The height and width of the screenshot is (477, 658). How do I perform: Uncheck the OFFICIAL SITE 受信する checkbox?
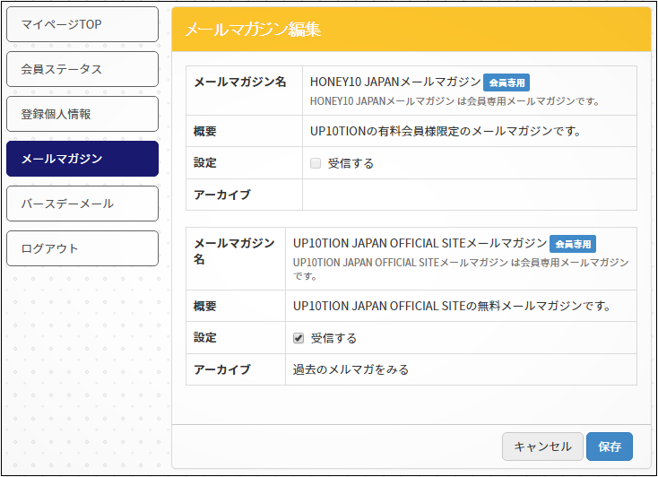pyautogui.click(x=299, y=338)
